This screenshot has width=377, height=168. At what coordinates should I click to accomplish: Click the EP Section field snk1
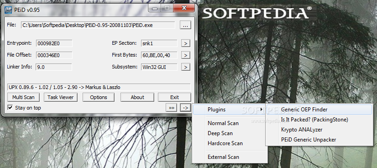click(x=159, y=43)
